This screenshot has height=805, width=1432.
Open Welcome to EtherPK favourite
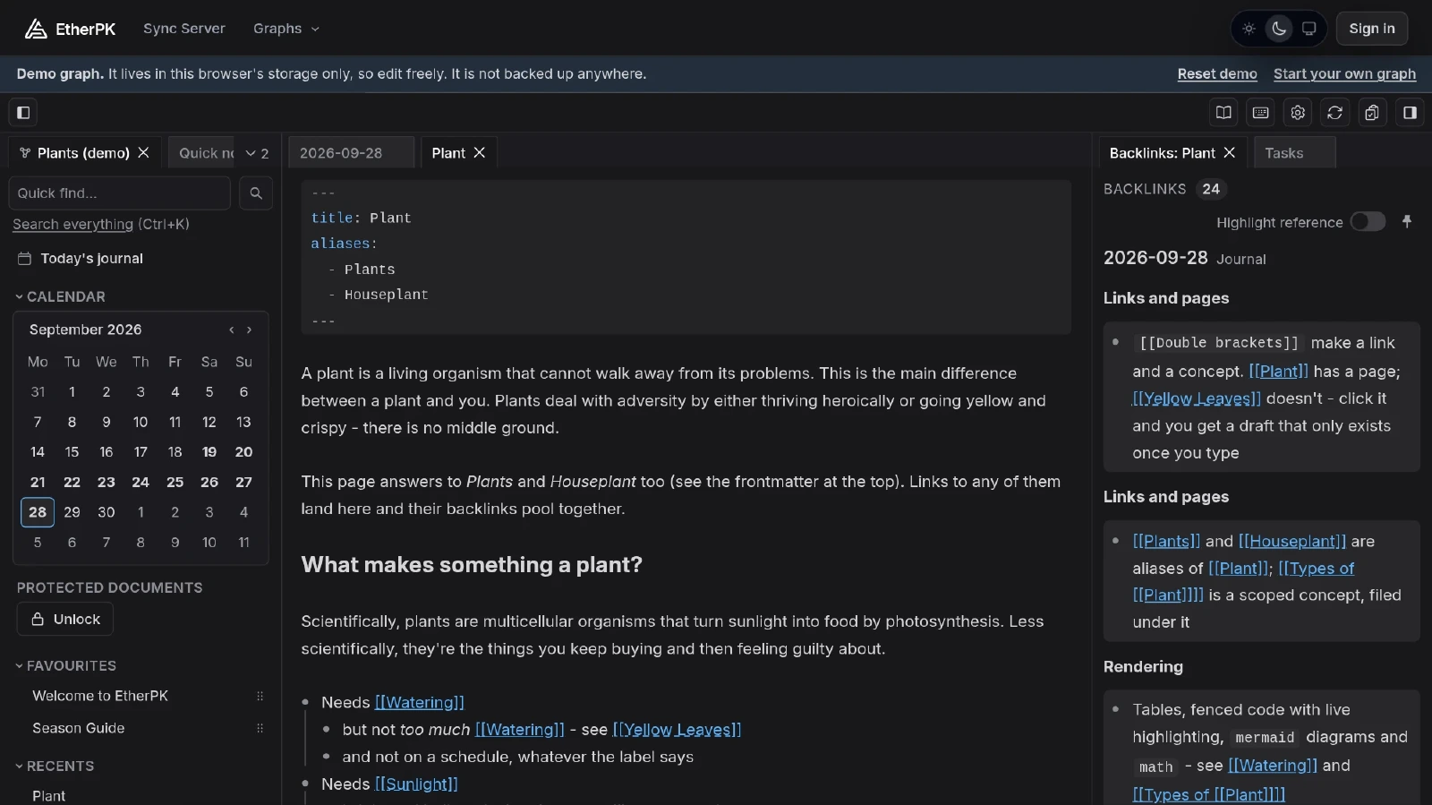click(x=100, y=697)
